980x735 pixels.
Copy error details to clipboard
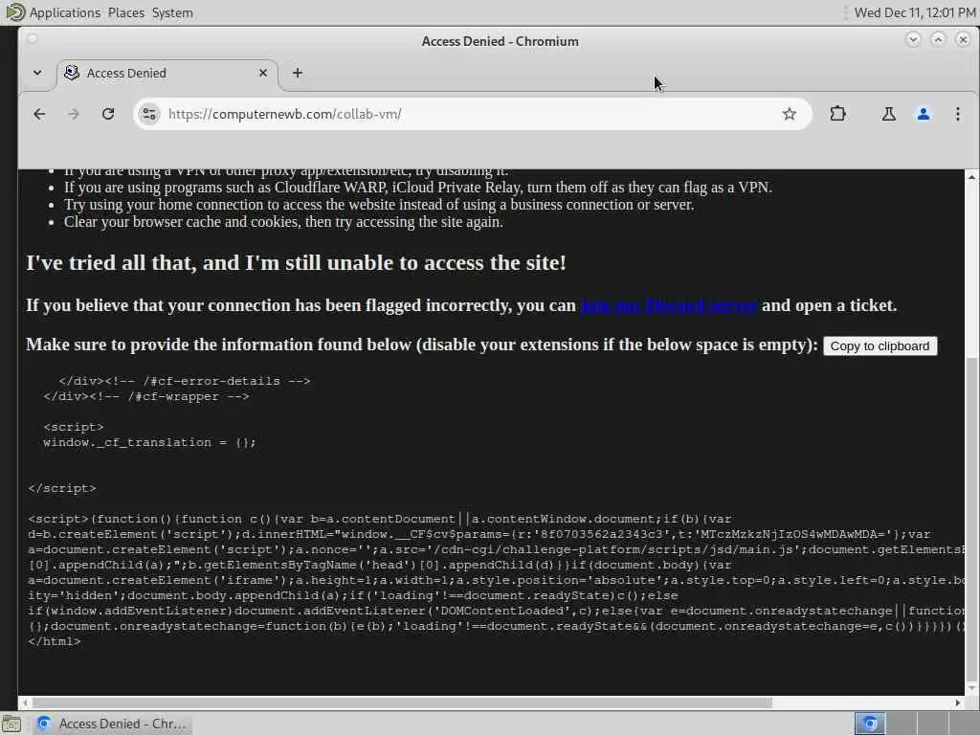pos(880,346)
